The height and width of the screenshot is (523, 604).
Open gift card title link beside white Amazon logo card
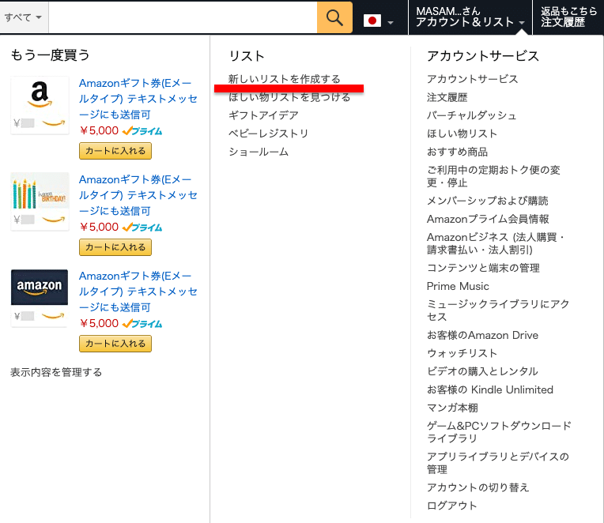tap(138, 99)
